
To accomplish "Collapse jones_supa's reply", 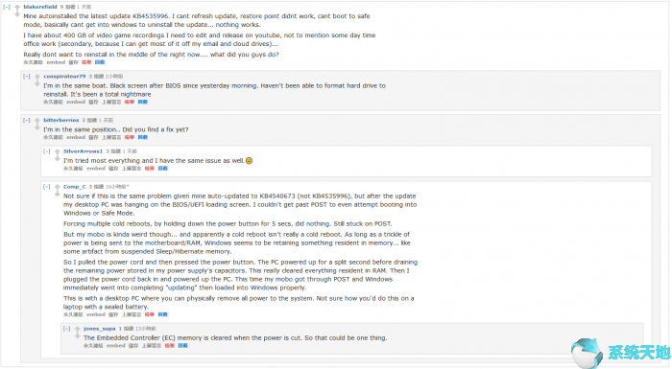I will pos(66,329).
